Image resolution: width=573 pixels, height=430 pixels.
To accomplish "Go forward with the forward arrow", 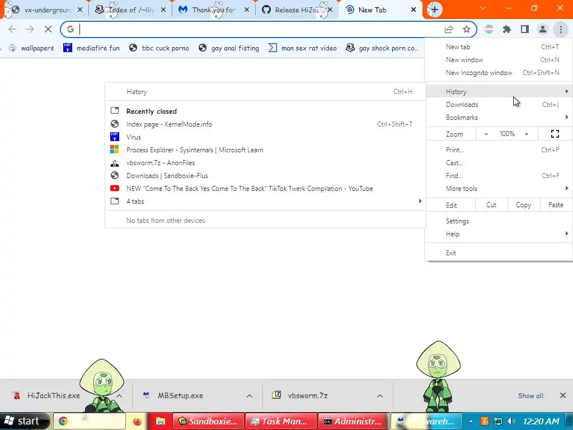I will [x=30, y=29].
